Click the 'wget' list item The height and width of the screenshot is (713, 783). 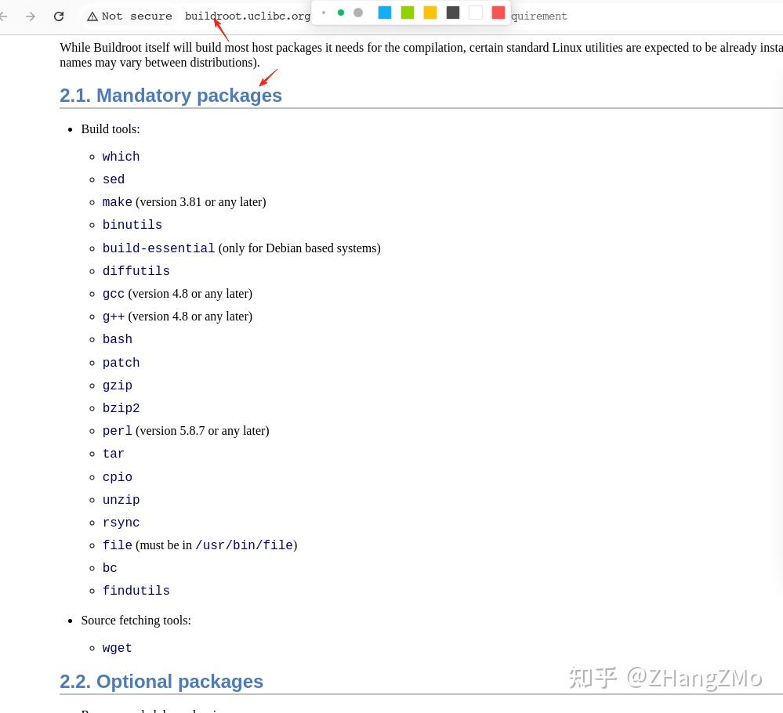[x=118, y=648]
